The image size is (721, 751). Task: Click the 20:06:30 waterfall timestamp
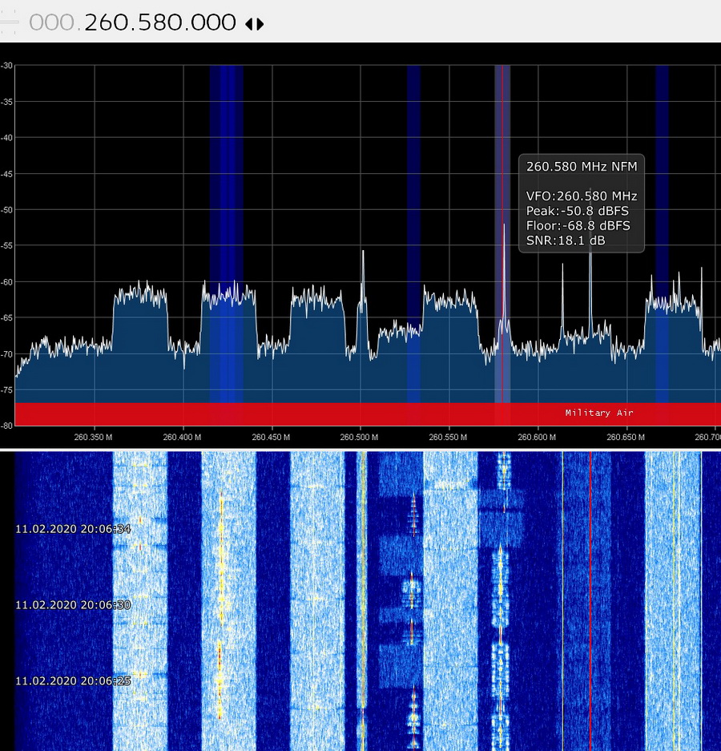73,604
